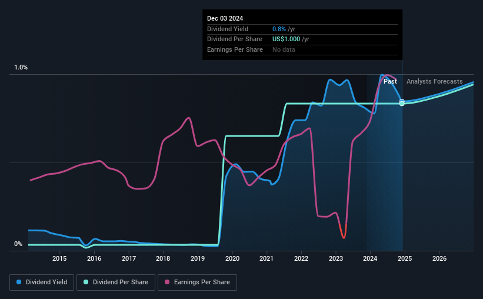Click the Analysts Forecasts label
The height and width of the screenshot is (299, 483).
click(x=434, y=81)
